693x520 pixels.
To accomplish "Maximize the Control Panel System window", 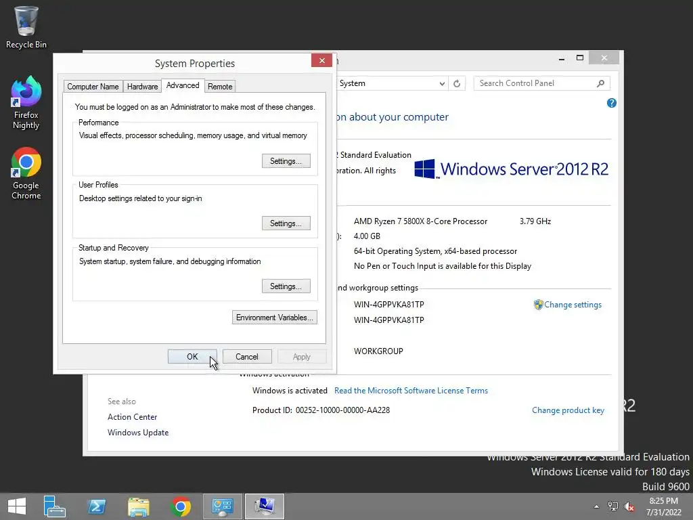I will coord(580,58).
